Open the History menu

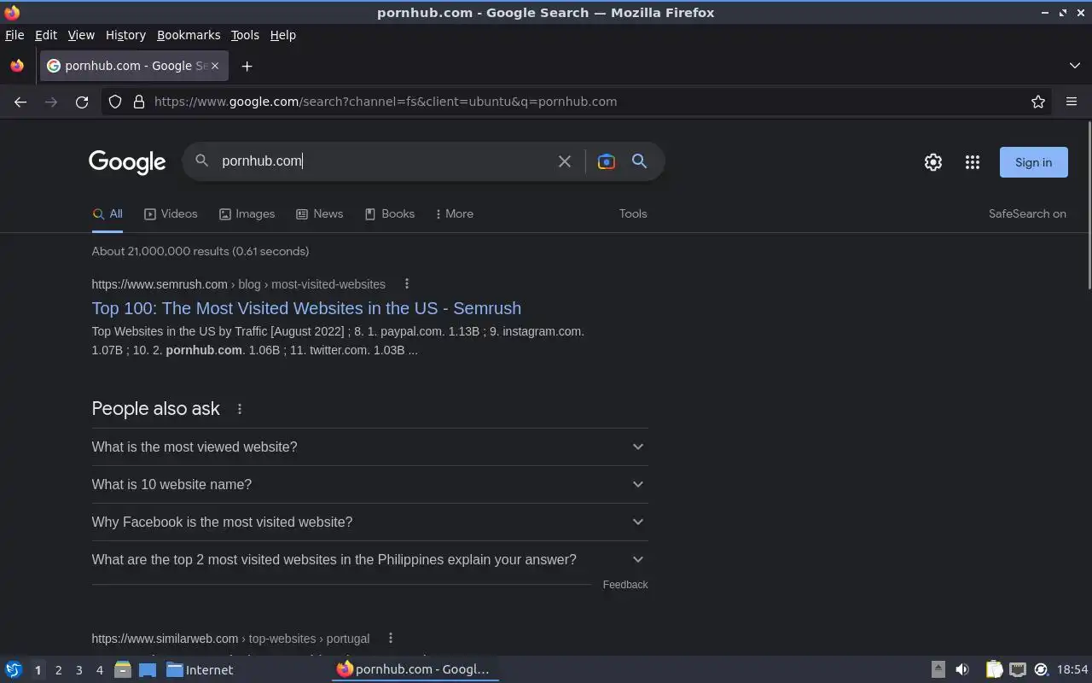(x=125, y=35)
